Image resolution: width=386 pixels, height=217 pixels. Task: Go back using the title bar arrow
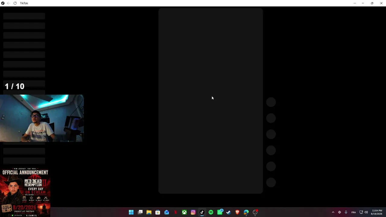tap(8, 3)
